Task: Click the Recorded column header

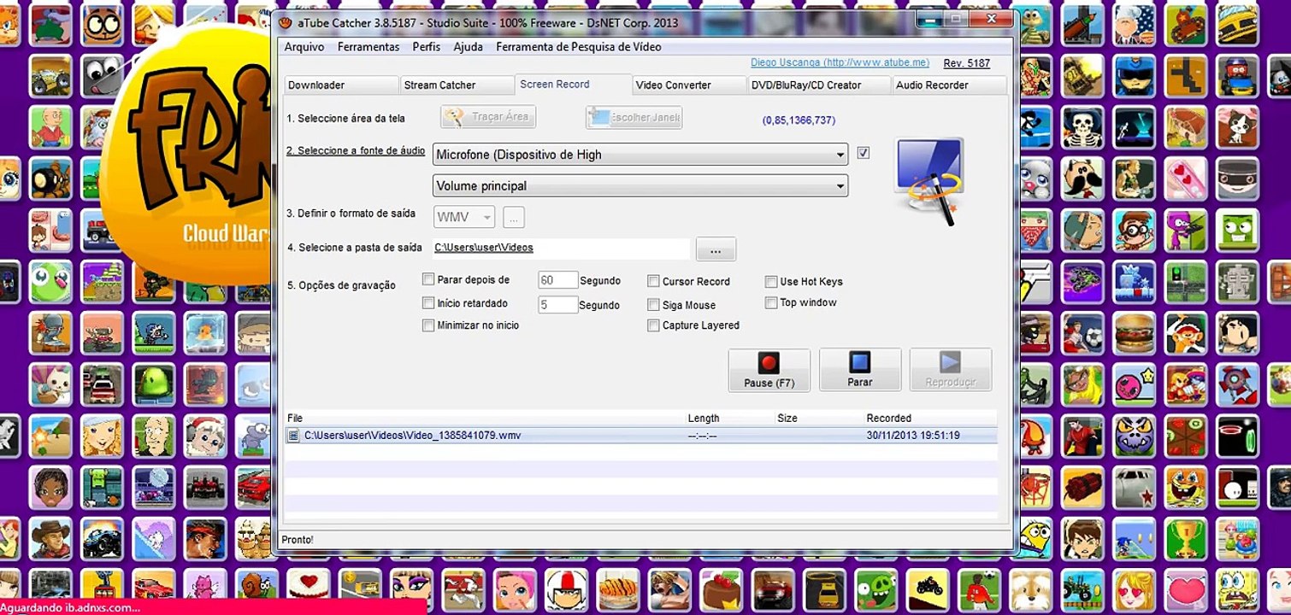Action: click(889, 418)
